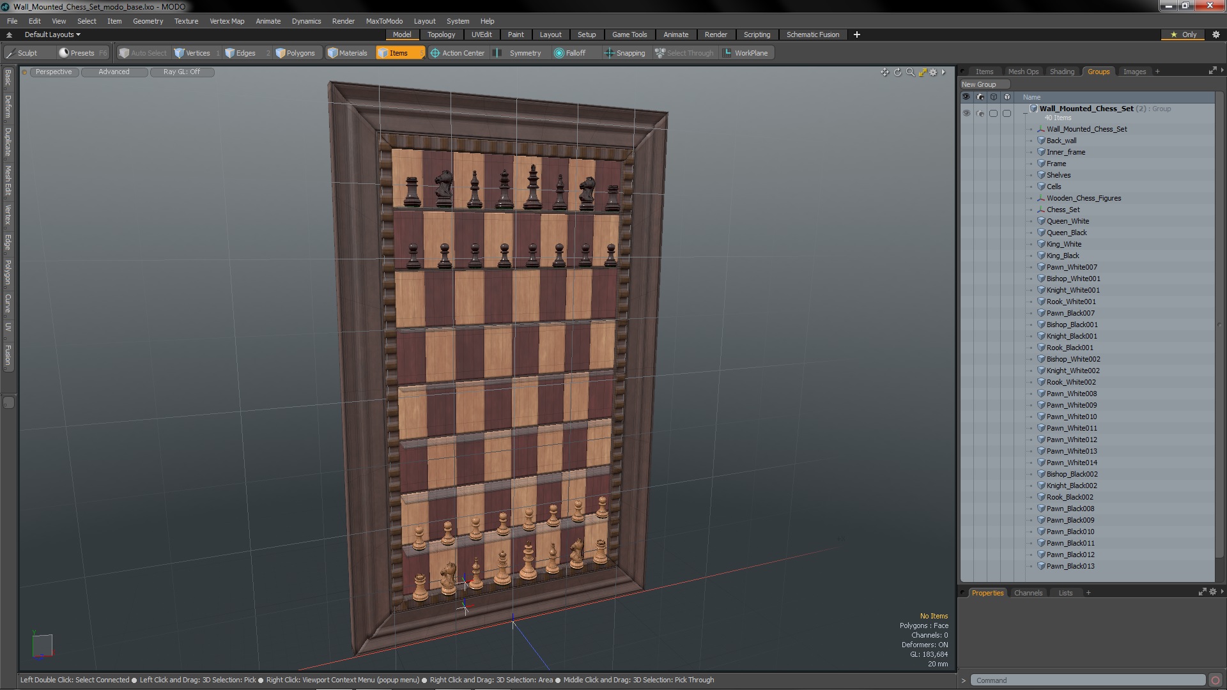The width and height of the screenshot is (1227, 690).
Task: Toggle visibility eye of Wall_Mounted_Chess_Set group
Action: [966, 113]
